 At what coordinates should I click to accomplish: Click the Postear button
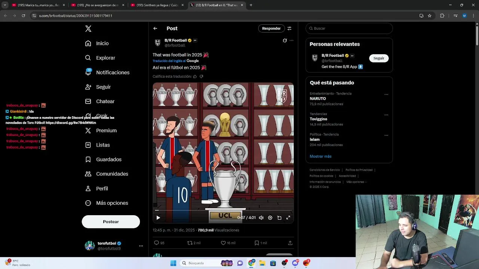(111, 222)
